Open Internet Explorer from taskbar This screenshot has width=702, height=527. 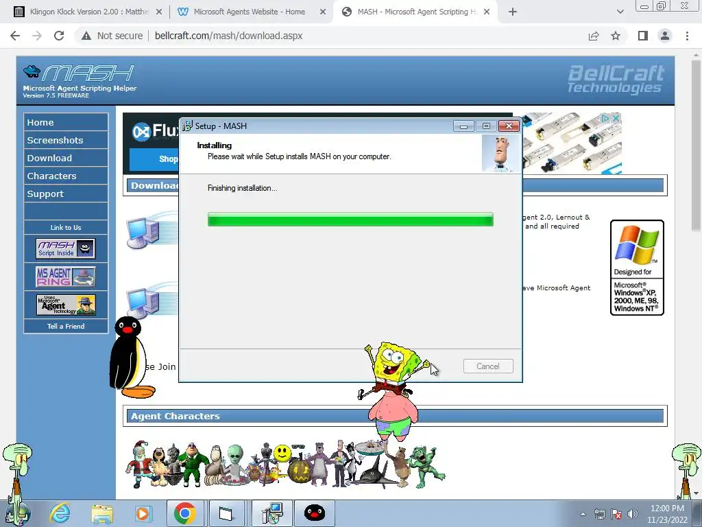[x=60, y=513]
